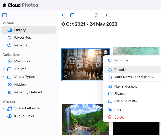Expand the Shared Albums chevron
161x137 pixels.
click(3, 108)
